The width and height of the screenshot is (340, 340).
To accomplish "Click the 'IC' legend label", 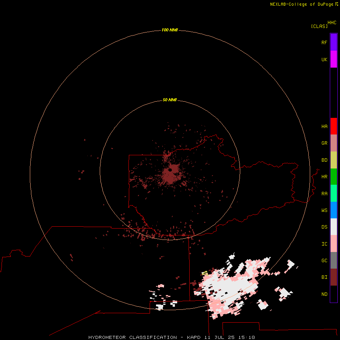I will pyautogui.click(x=324, y=244).
